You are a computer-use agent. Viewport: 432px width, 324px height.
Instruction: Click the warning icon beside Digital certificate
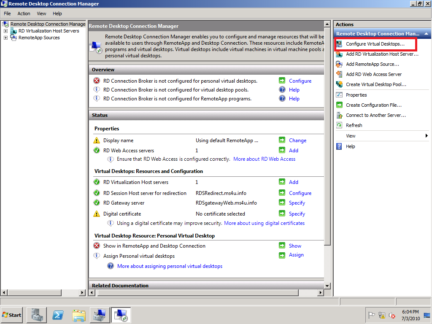[97, 213]
